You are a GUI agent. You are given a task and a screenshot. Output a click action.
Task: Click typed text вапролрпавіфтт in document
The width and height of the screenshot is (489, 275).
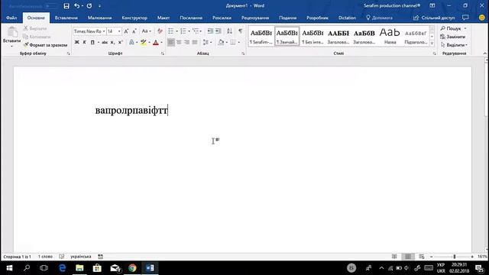pyautogui.click(x=131, y=110)
